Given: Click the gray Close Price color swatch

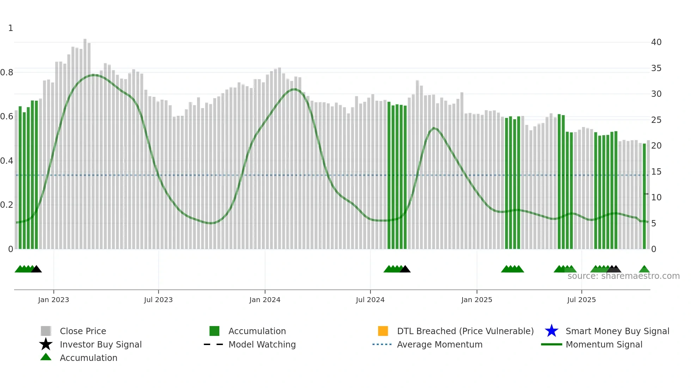Looking at the screenshot, I should [x=46, y=331].
